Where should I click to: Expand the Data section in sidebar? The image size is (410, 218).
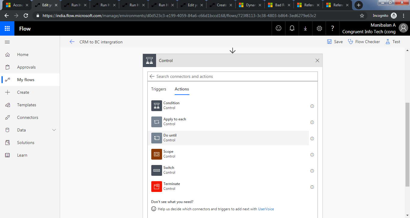pos(54,130)
